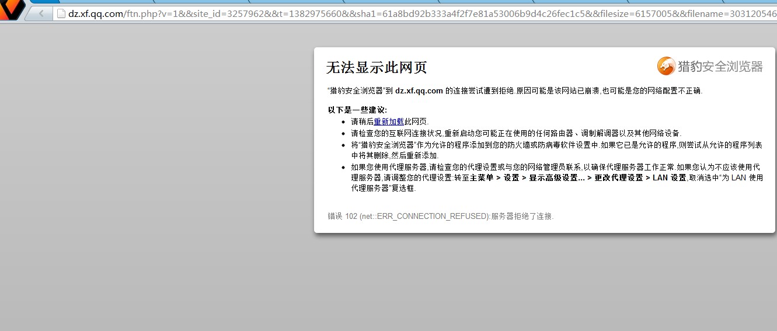Click the 猎豹安全浏览器 logo on the error card
This screenshot has height=331, width=777.
pyautogui.click(x=710, y=66)
